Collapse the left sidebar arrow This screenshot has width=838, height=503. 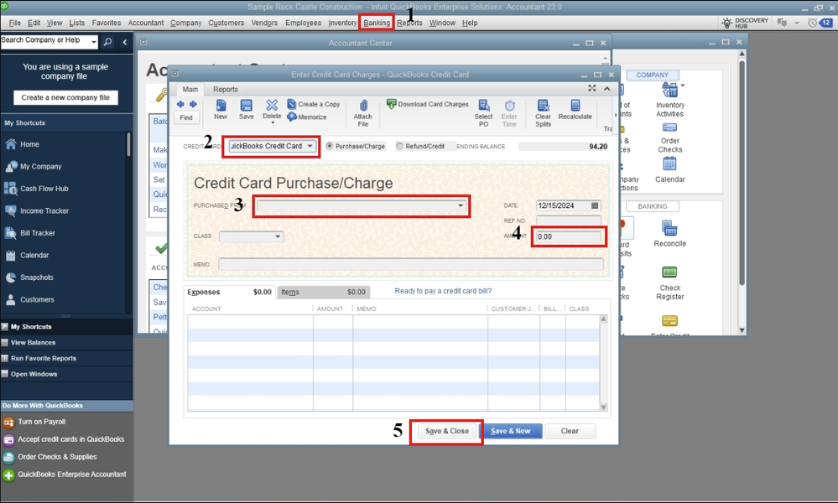(x=124, y=42)
